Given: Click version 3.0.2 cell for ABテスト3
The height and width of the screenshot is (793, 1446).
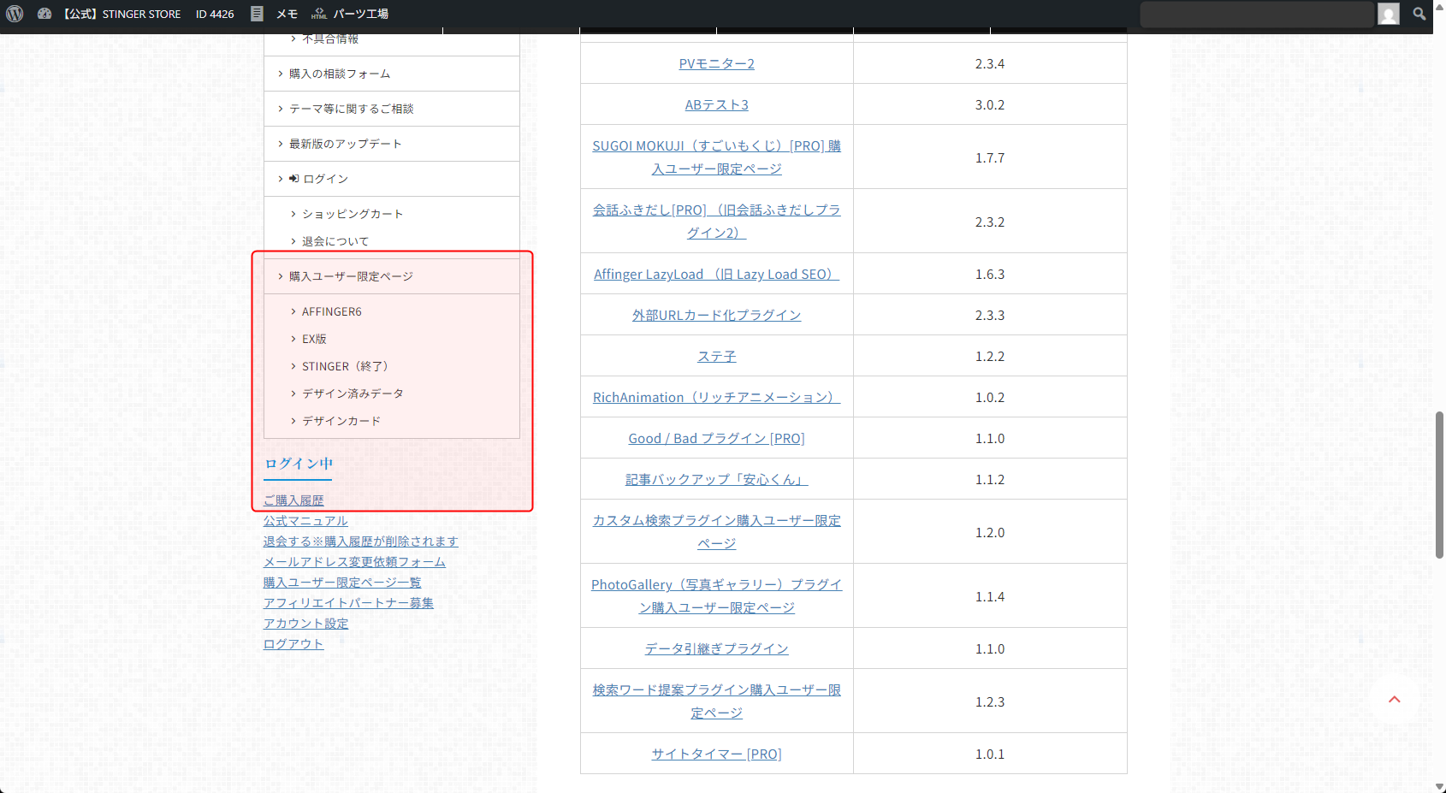Looking at the screenshot, I should pos(990,104).
